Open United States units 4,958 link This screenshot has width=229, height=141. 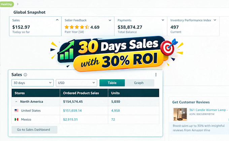[x=116, y=111]
